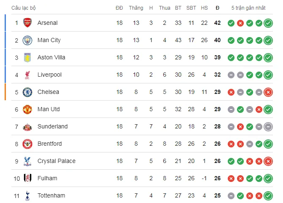Click Chelsea's most recent match loss icon

tap(268, 92)
